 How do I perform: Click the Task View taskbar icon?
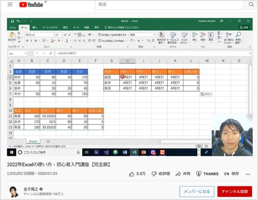[x=87, y=152]
